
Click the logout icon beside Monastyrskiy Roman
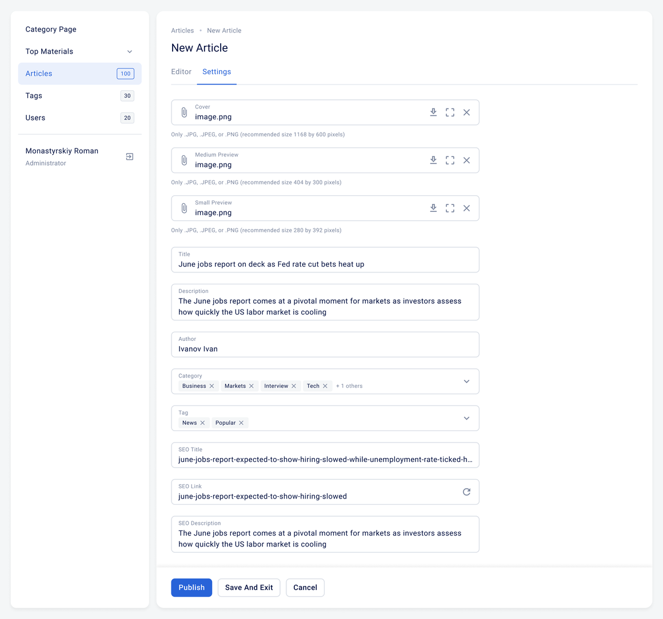[130, 157]
